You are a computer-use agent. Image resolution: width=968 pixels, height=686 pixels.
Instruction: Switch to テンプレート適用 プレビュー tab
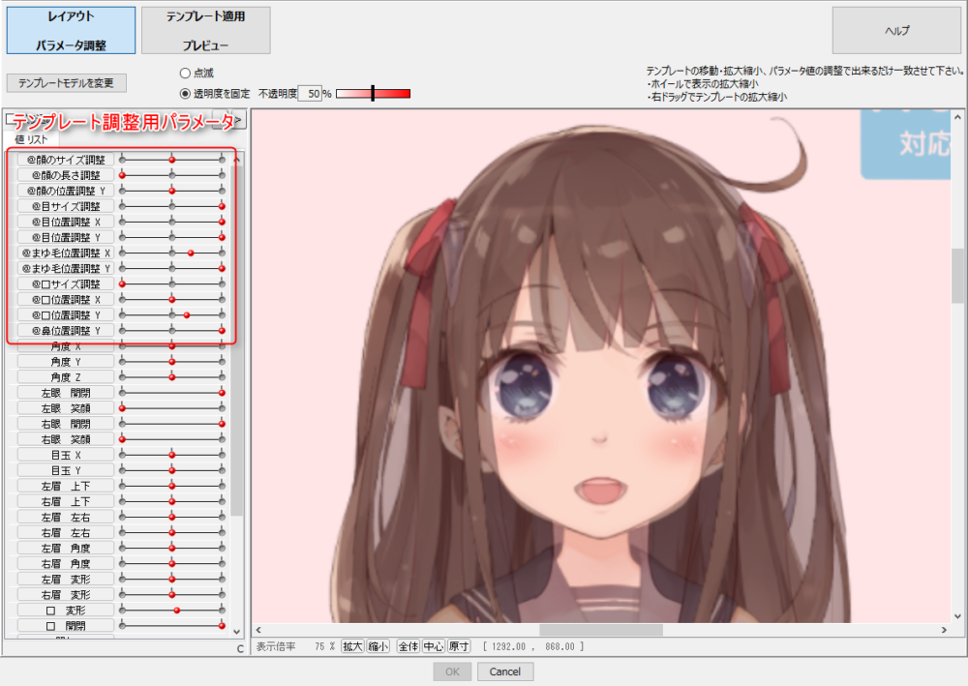tap(205, 30)
